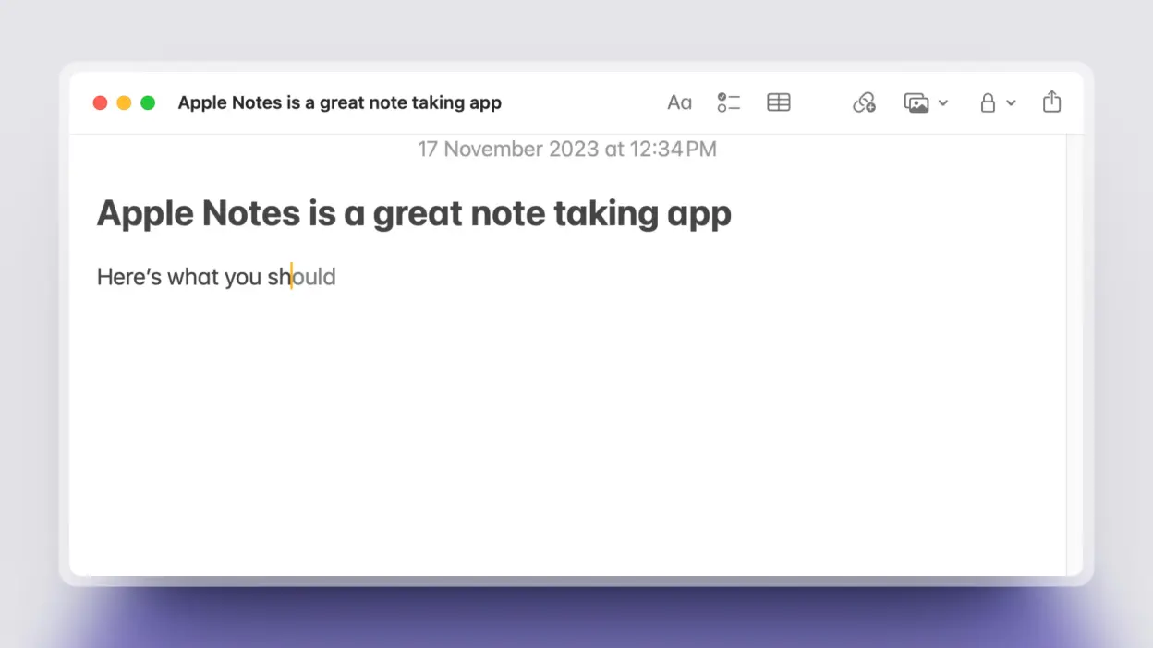1153x648 pixels.
Task: Click the grey suggested text "ould"
Action: [315, 277]
